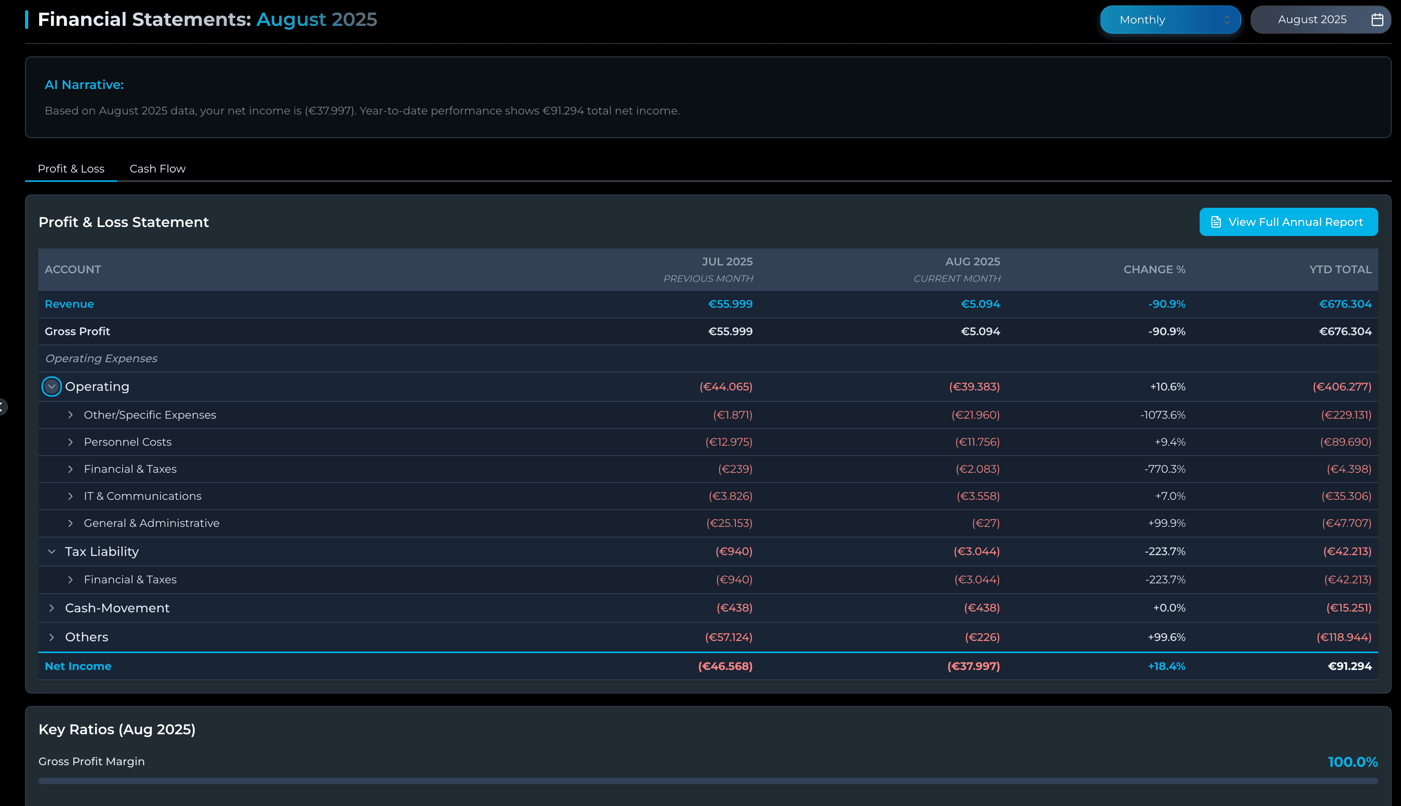Click the Gross Profit Margin progress bar

tap(708, 781)
